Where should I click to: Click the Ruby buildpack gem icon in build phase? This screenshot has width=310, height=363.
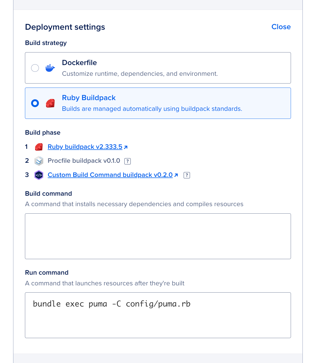point(39,147)
